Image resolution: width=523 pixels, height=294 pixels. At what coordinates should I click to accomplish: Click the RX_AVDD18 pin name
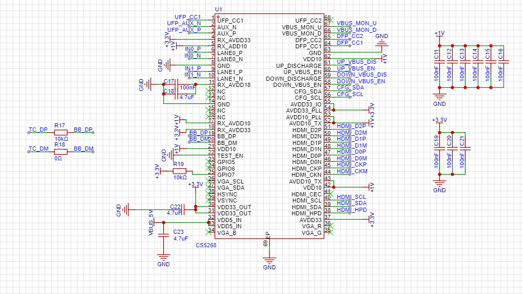click(234, 85)
